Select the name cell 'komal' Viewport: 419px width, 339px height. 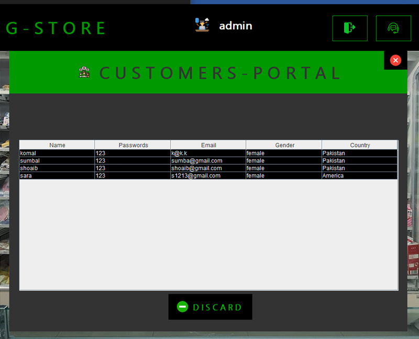tap(57, 153)
